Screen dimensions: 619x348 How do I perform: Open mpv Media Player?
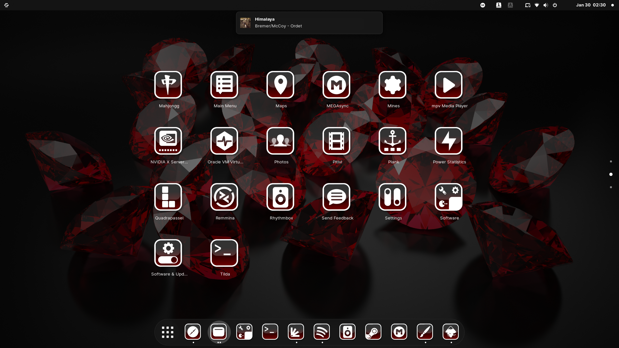click(449, 85)
